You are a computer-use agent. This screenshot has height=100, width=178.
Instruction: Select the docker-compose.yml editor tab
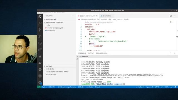coord(88,16)
